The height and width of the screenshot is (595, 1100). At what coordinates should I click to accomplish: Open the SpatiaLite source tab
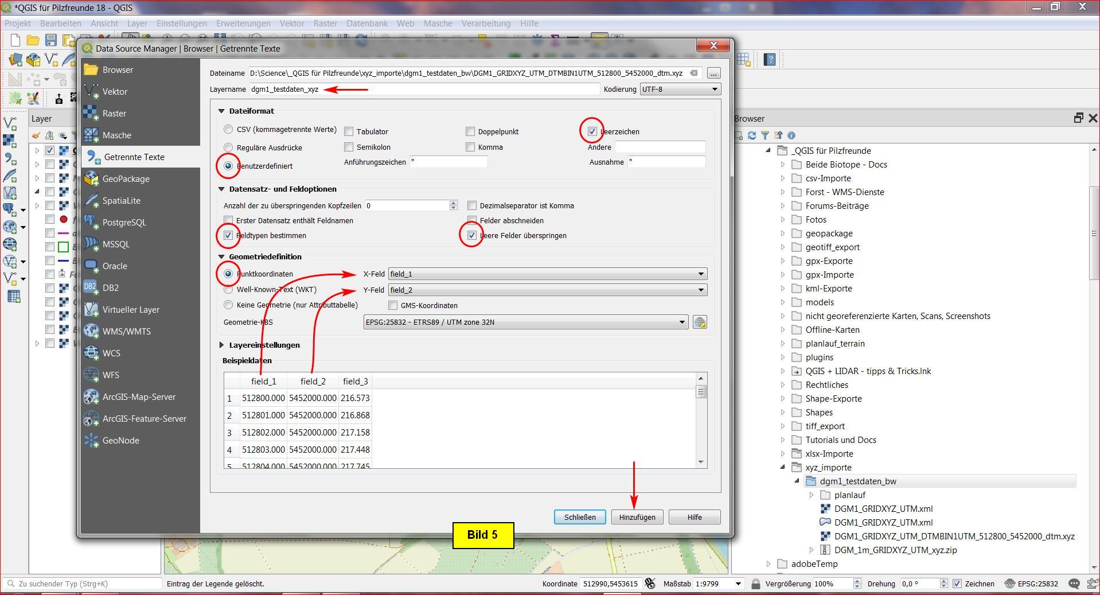pos(121,201)
